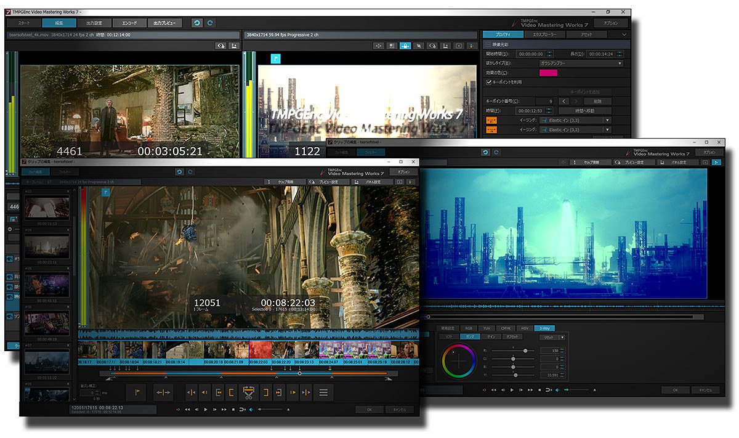The width and height of the screenshot is (739, 438).
Task: Jump to next keyframe button in cut editor
Action: point(306,392)
